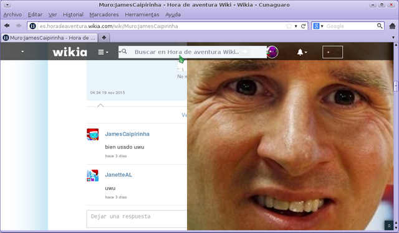
Task: Open the JamesCaipirinha user link
Action: (127, 134)
